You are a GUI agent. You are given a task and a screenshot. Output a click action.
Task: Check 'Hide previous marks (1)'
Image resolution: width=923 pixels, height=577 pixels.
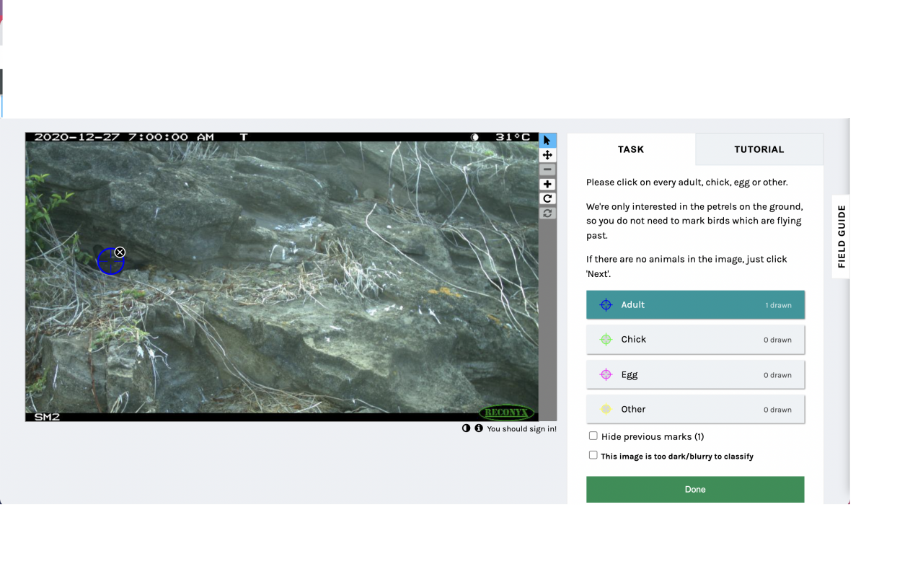tap(593, 436)
